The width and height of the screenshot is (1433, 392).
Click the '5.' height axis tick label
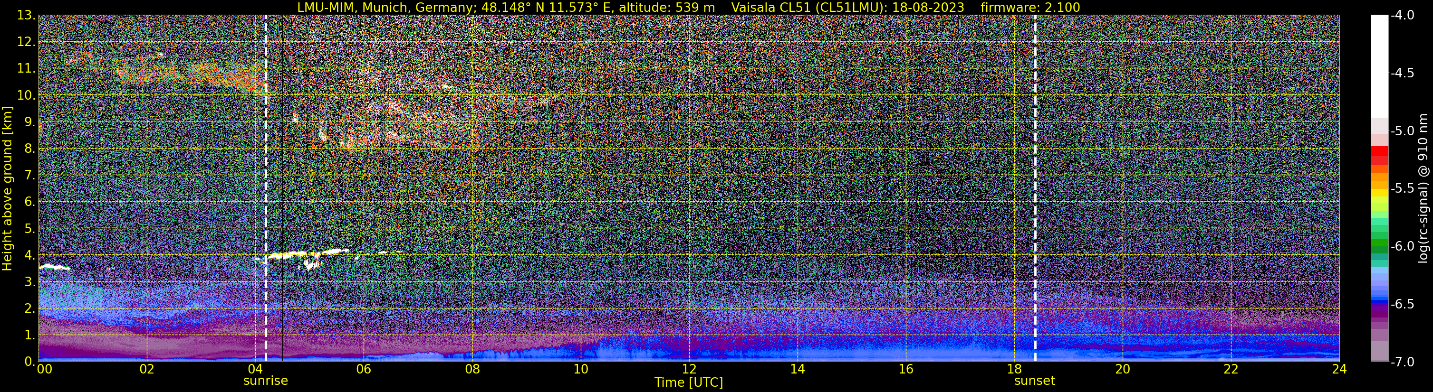[29, 229]
